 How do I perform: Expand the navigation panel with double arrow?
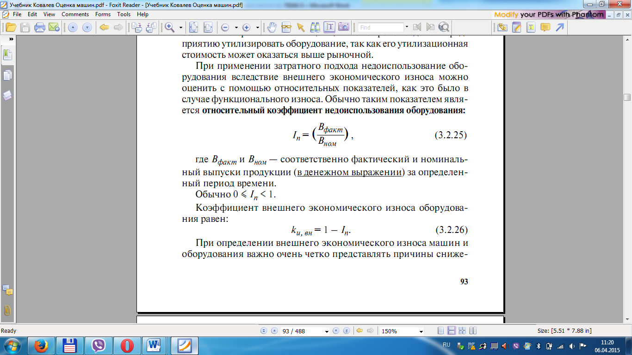[x=11, y=40]
